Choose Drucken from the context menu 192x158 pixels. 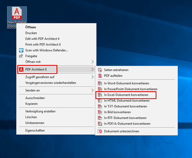point(56,33)
